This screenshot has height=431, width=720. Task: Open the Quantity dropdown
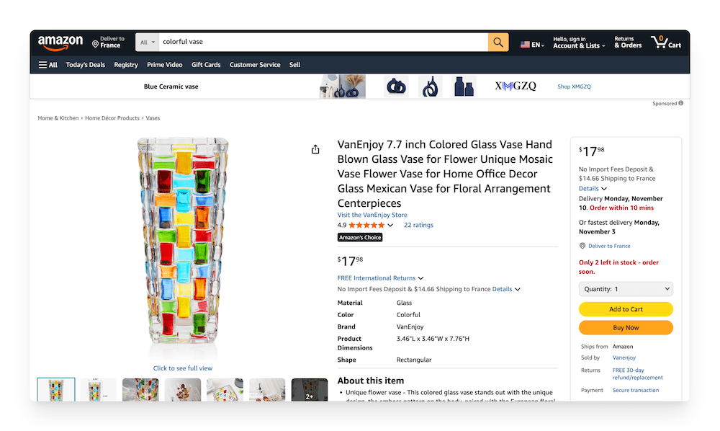(625, 288)
